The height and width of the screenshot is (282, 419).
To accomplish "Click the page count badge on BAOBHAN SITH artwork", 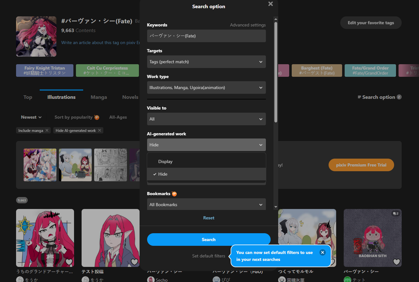I will coord(396,213).
